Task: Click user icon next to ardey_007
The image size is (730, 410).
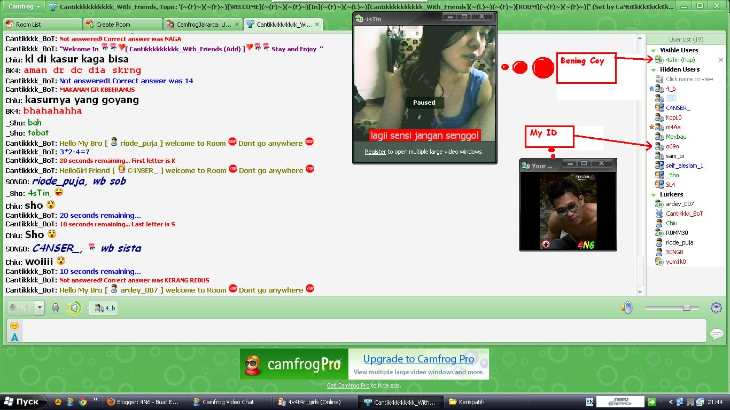Action: [x=659, y=204]
